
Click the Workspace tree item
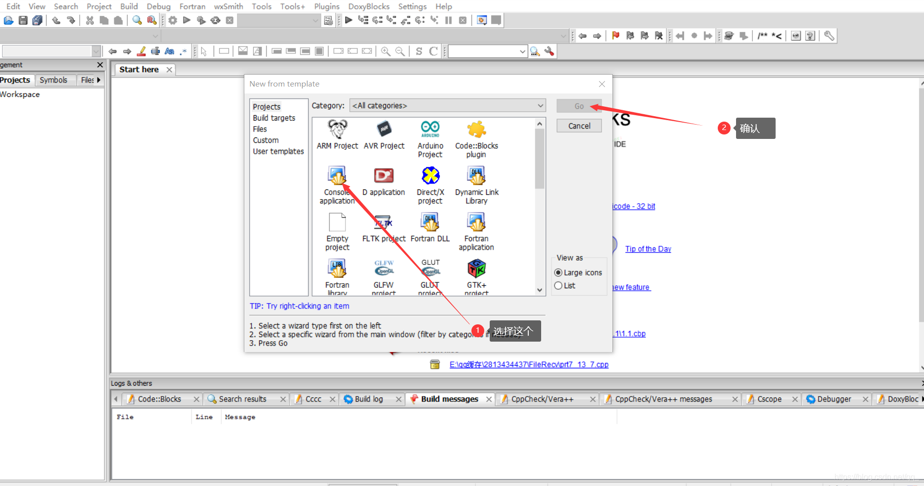click(20, 94)
